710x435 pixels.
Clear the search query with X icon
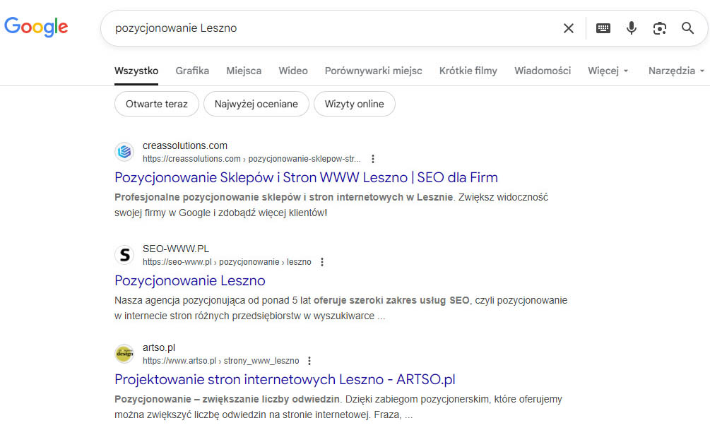(x=569, y=28)
